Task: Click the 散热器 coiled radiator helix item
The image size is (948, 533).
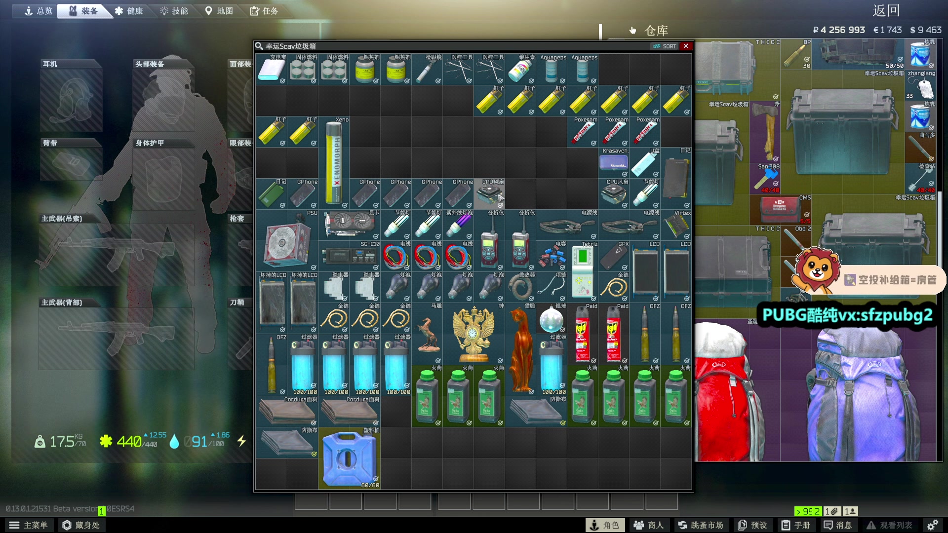Action: pos(520,287)
